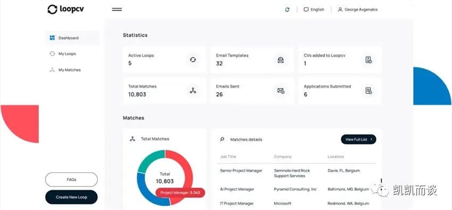452x210 pixels.
Task: Click the CVs added document icon
Action: coord(368,60)
